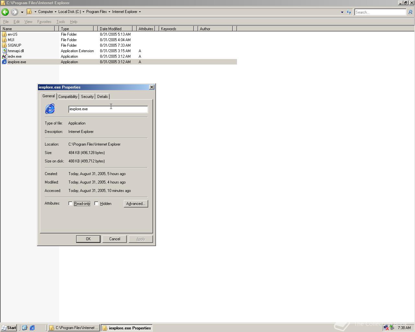Image resolution: width=415 pixels, height=332 pixels.
Task: Open the address bar history dropdown
Action: 342,12
